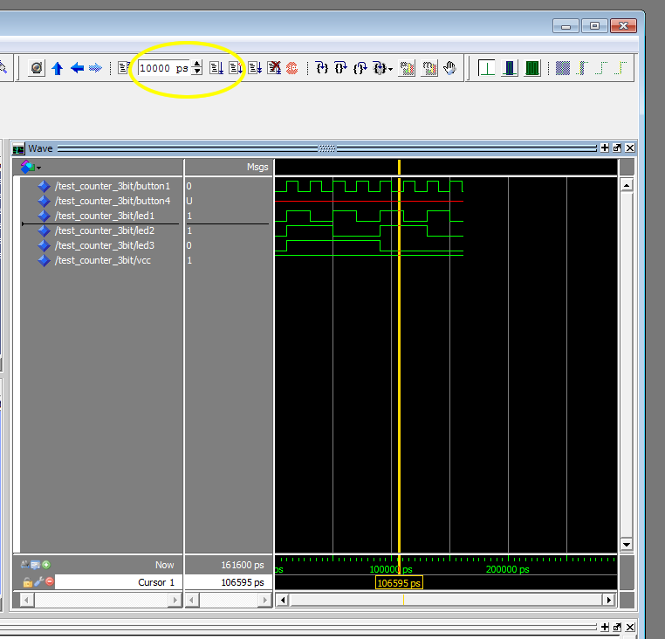The width and height of the screenshot is (665, 639).
Task: Click inside the 10000 ps run length field
Action: 164,68
